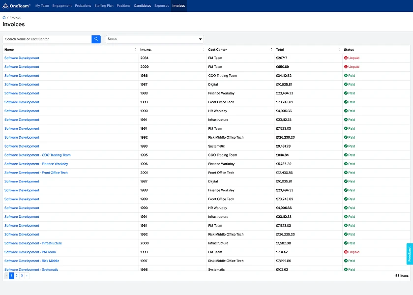Click the Feedback button on the right edge
Viewport: 413px width, 295px height.
click(409, 254)
